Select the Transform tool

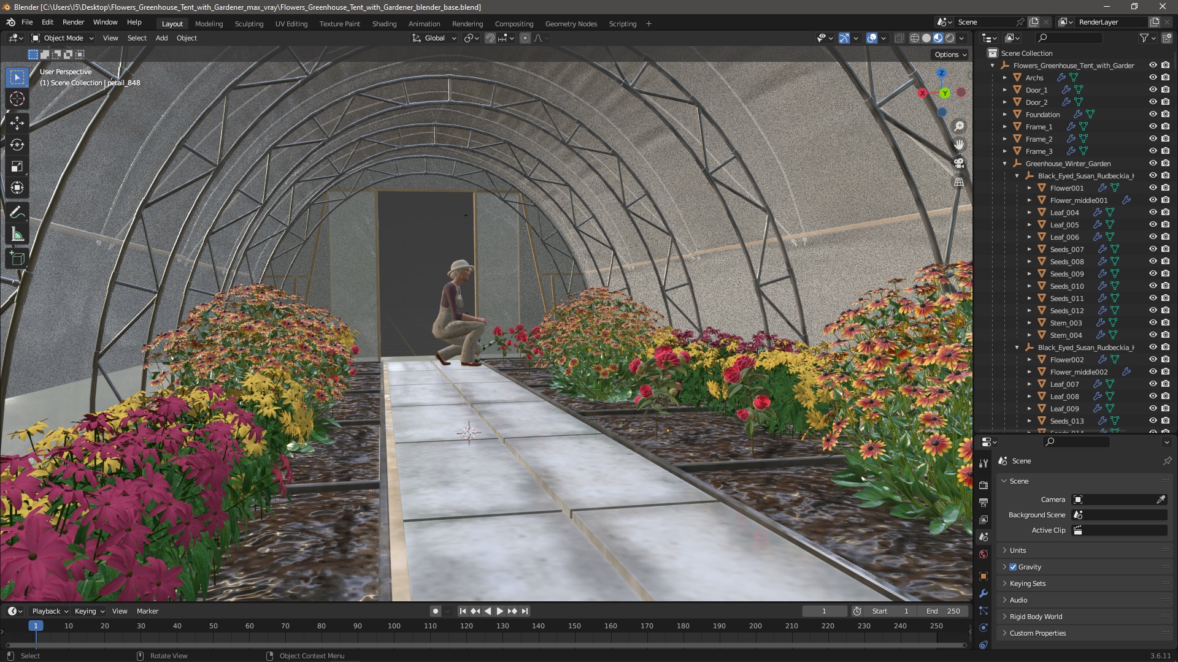[17, 188]
